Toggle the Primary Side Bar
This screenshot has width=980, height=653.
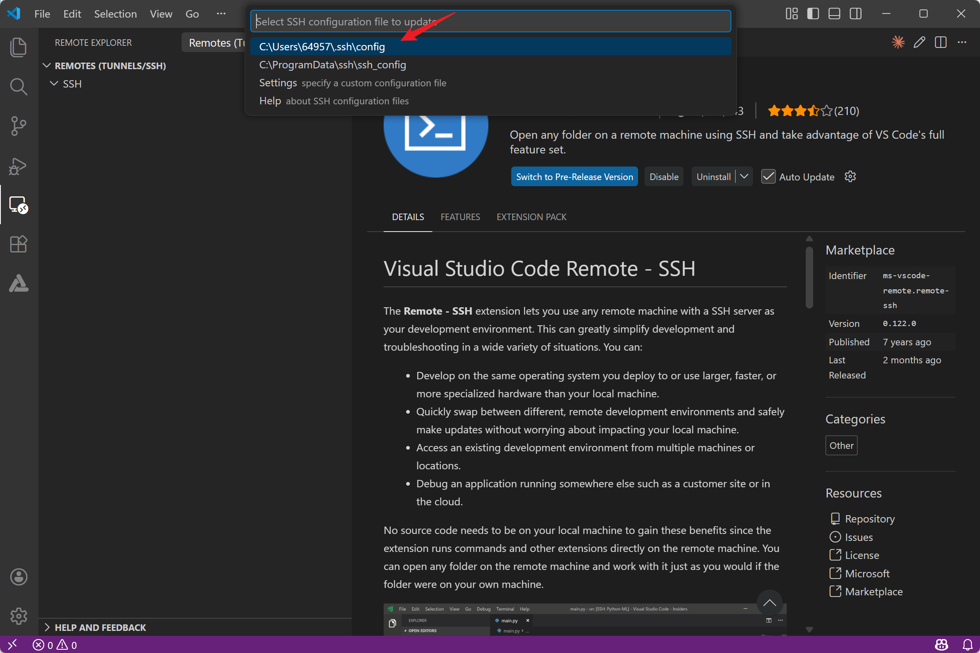point(813,14)
